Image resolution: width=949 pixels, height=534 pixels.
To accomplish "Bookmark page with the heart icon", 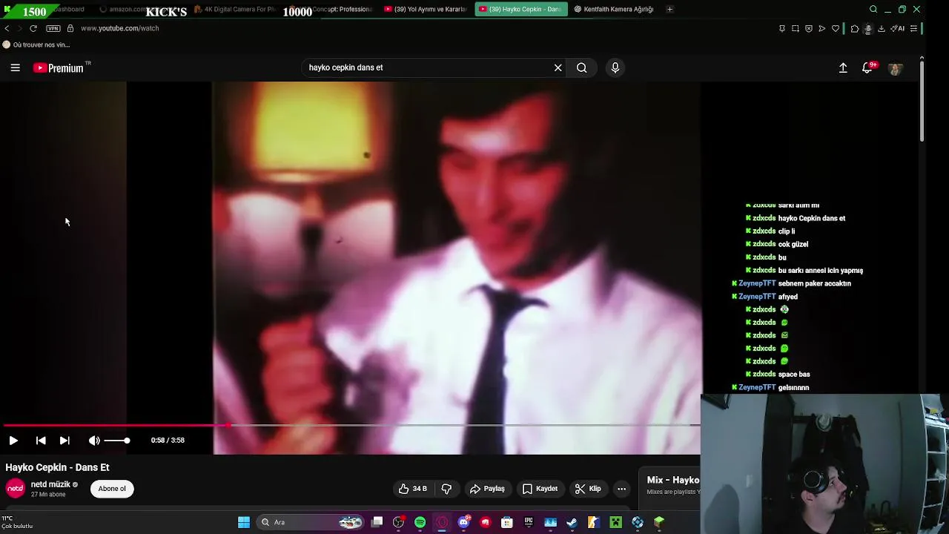I will [836, 28].
